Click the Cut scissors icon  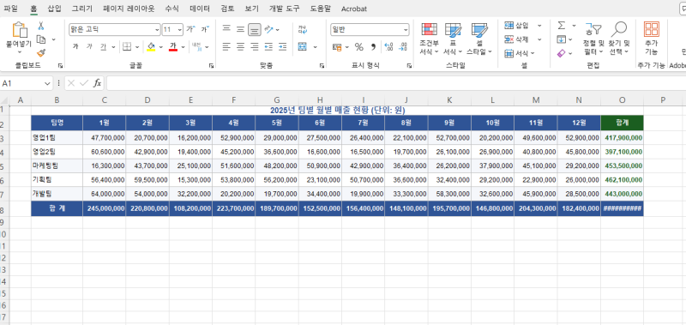[41, 26]
